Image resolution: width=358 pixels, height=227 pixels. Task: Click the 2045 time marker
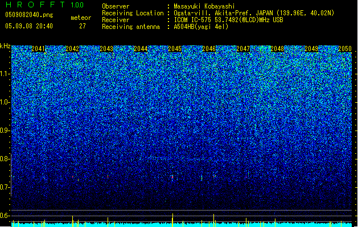(175, 49)
